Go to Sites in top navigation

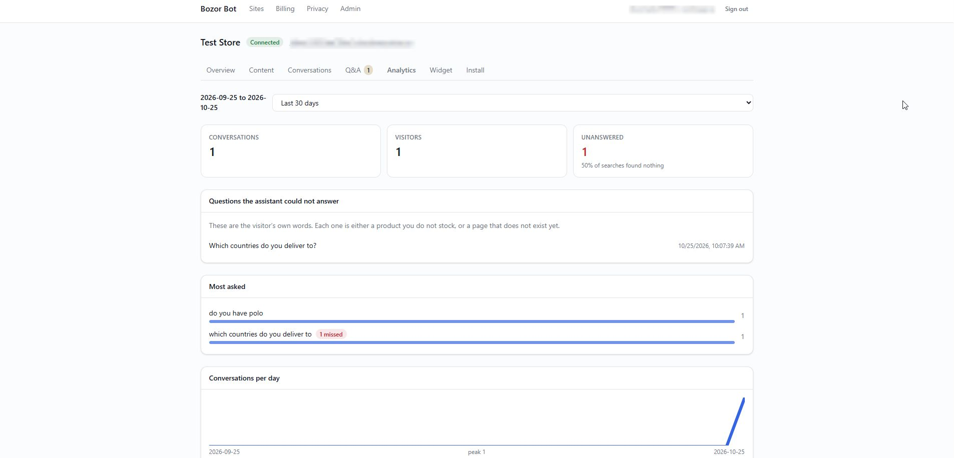pos(256,8)
